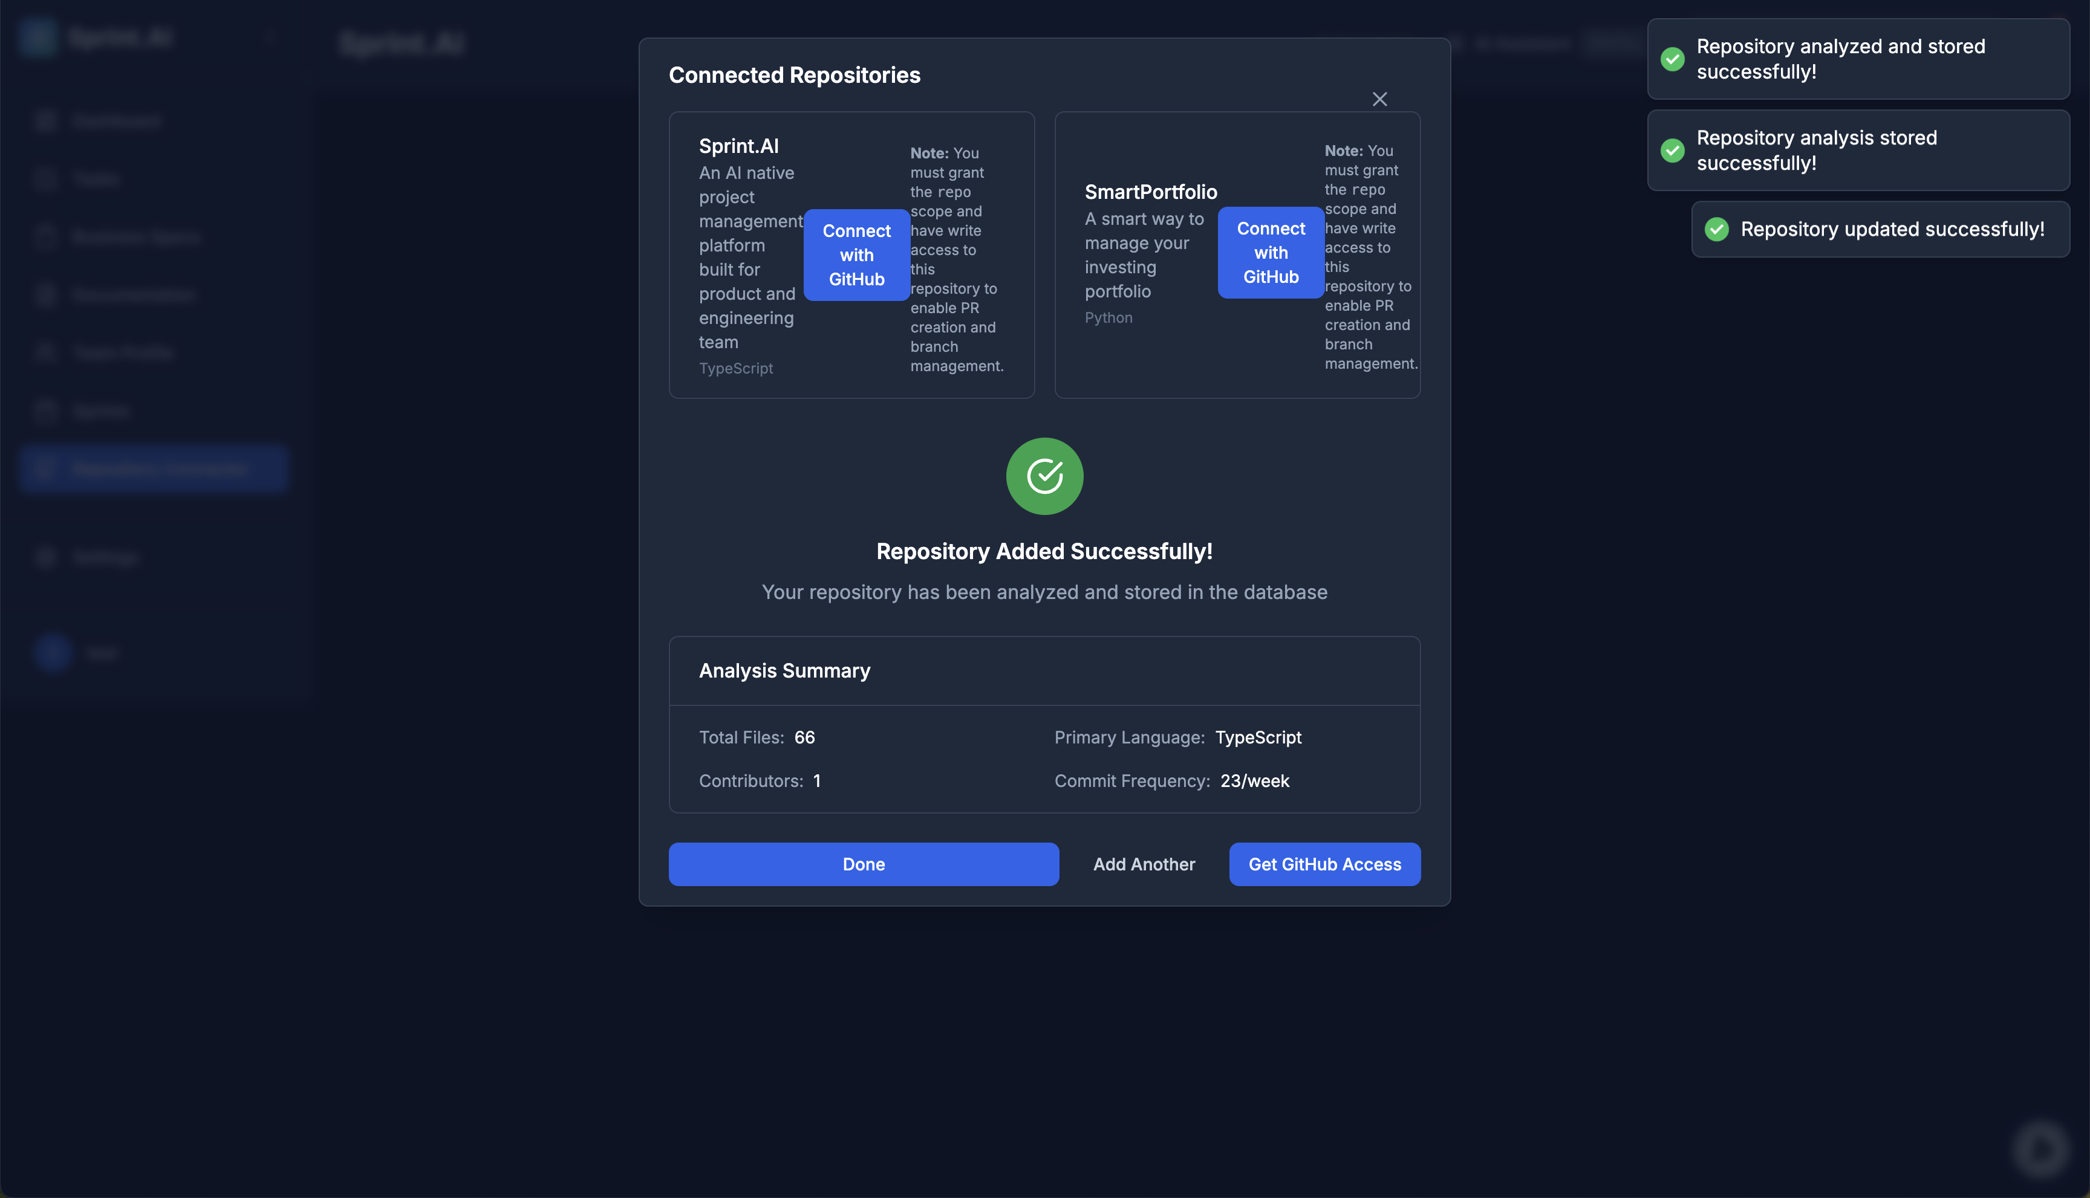Click check icon on 'analysis stored' toast

pos(1672,151)
